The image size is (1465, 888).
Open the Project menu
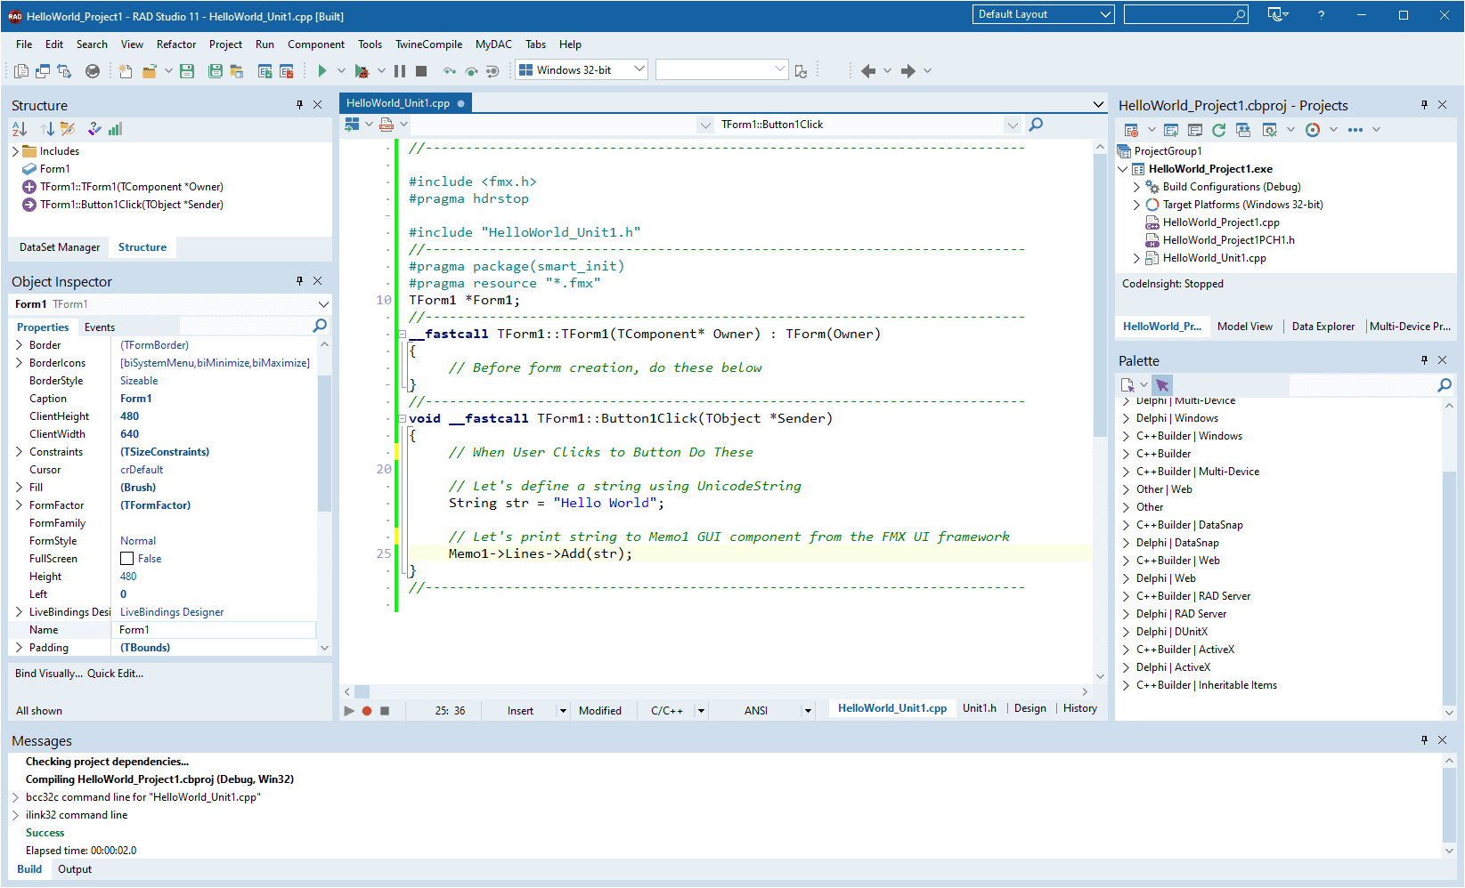click(225, 44)
